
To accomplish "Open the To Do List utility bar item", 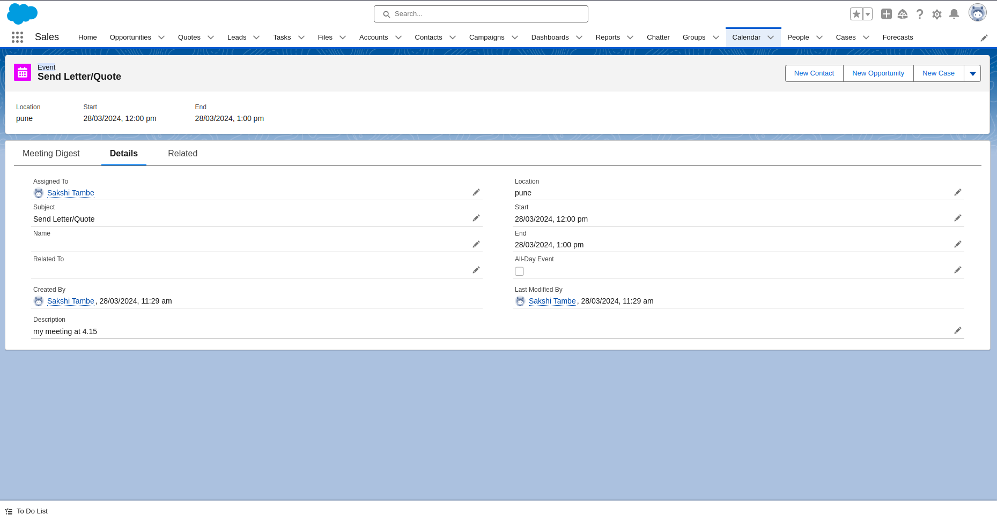I will (26, 511).
